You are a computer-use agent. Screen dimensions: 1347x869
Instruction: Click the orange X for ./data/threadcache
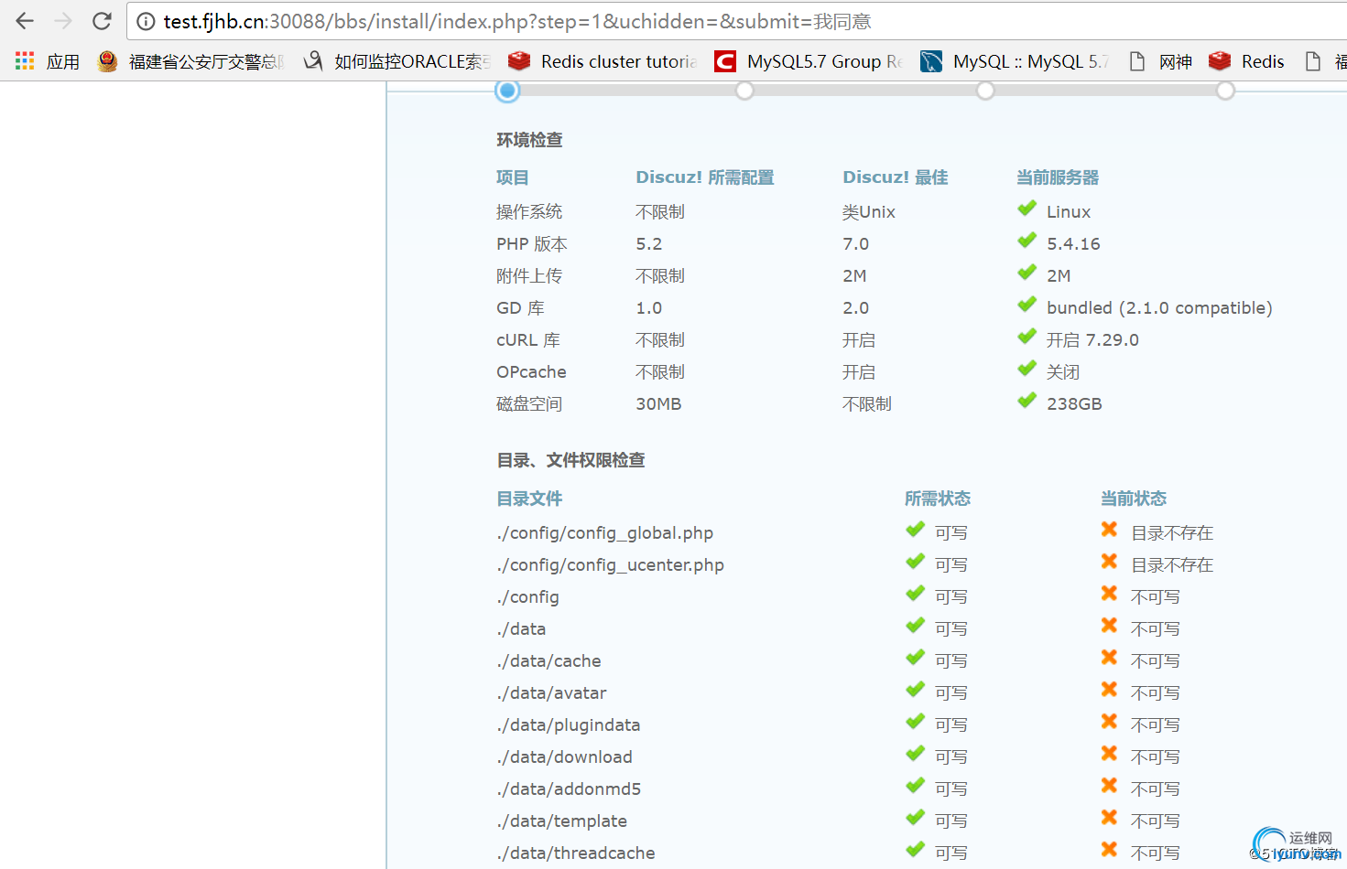click(1109, 850)
